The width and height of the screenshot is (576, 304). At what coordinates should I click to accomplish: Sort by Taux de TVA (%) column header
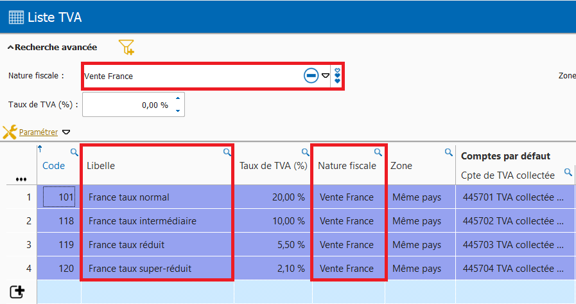coord(273,166)
